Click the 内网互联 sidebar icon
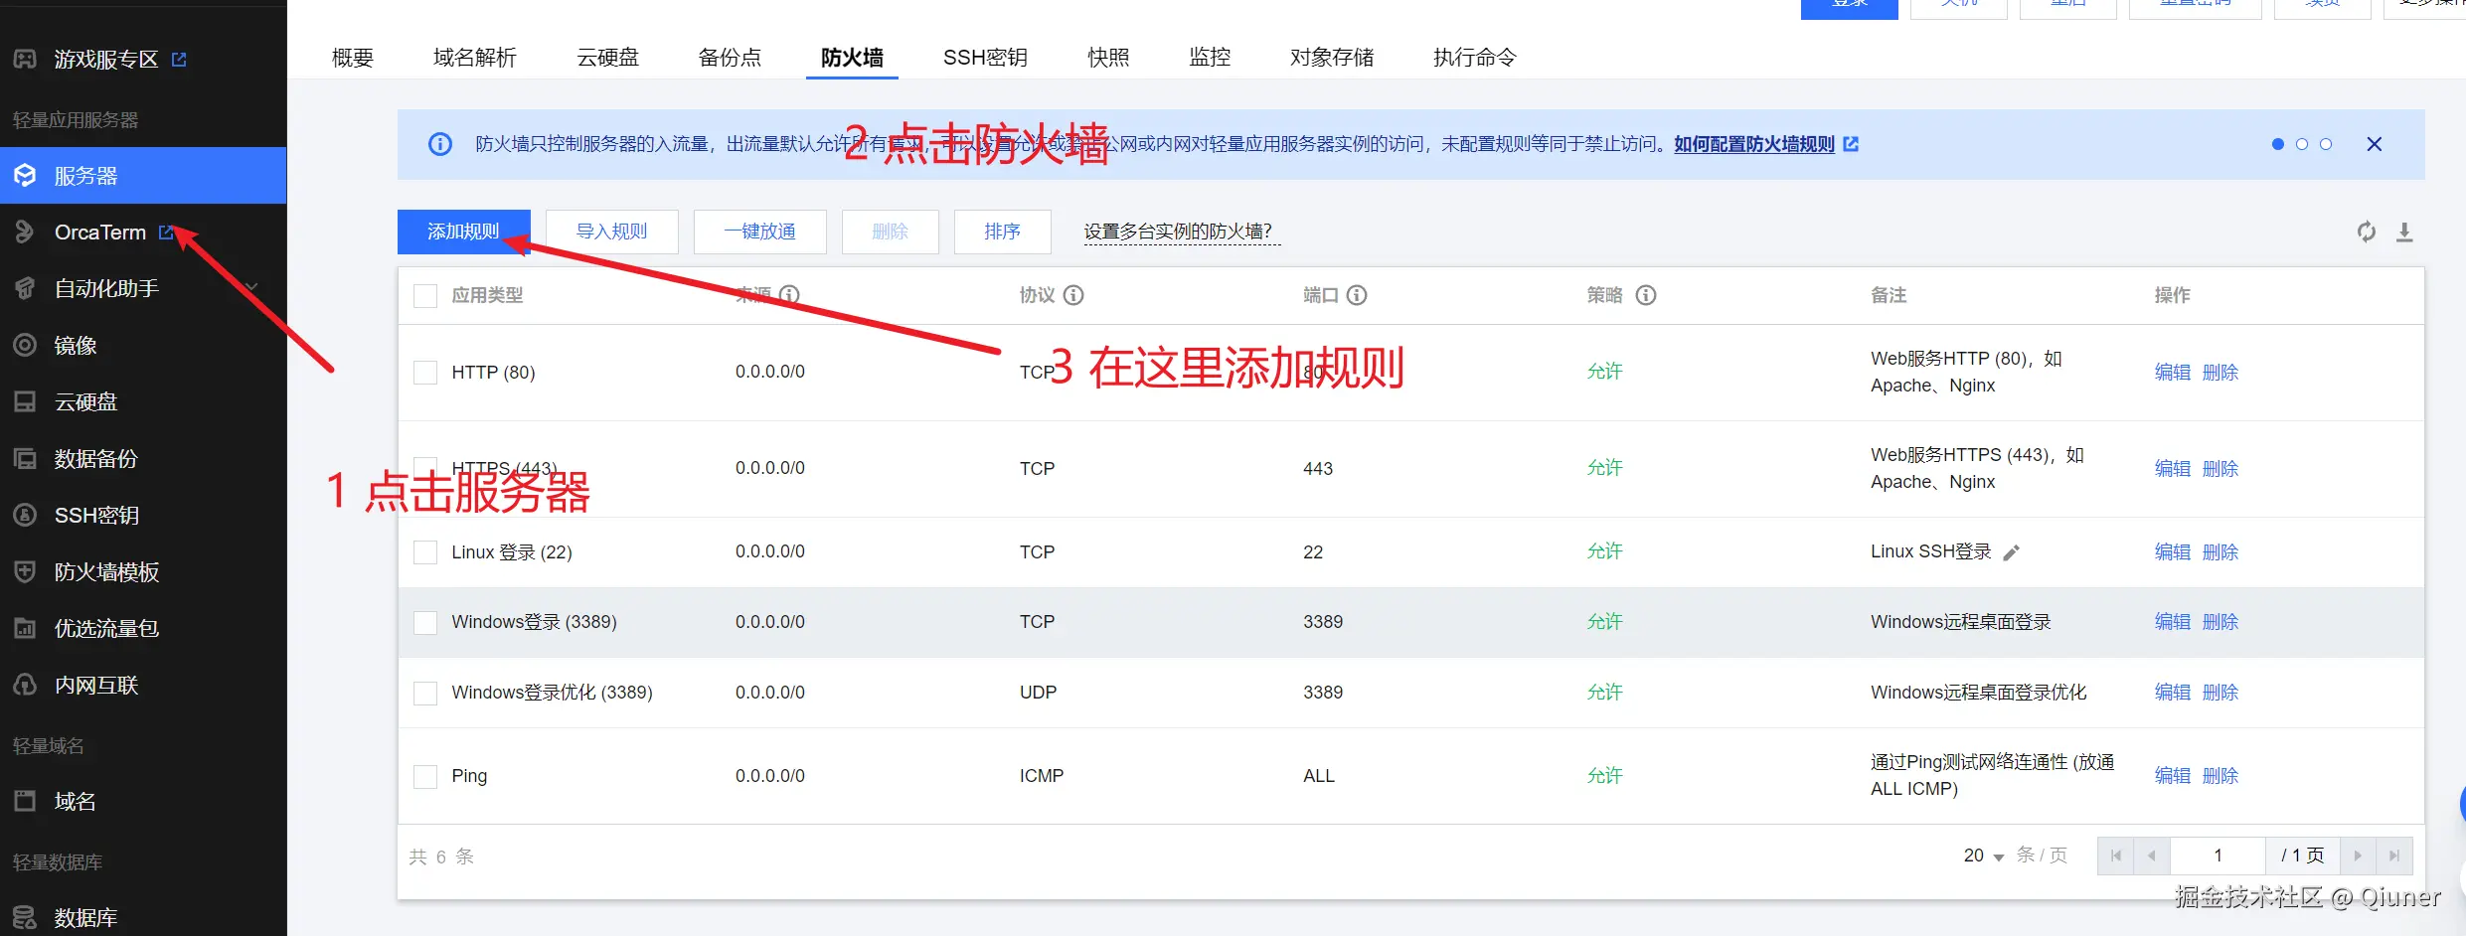Viewport: 2466px width, 936px height. (x=25, y=686)
